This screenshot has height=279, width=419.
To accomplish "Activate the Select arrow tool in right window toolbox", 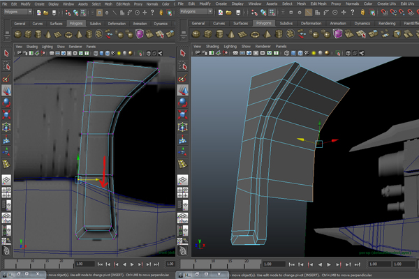I will click(183, 53).
